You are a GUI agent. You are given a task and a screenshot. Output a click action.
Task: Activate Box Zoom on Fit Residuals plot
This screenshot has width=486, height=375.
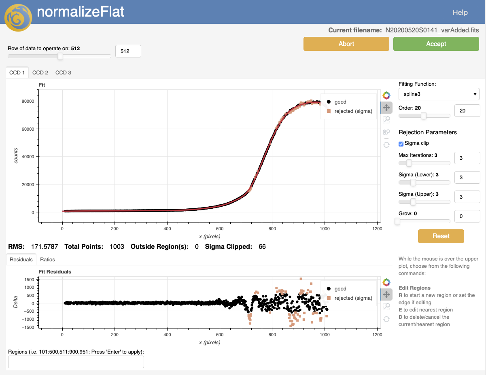(x=386, y=307)
